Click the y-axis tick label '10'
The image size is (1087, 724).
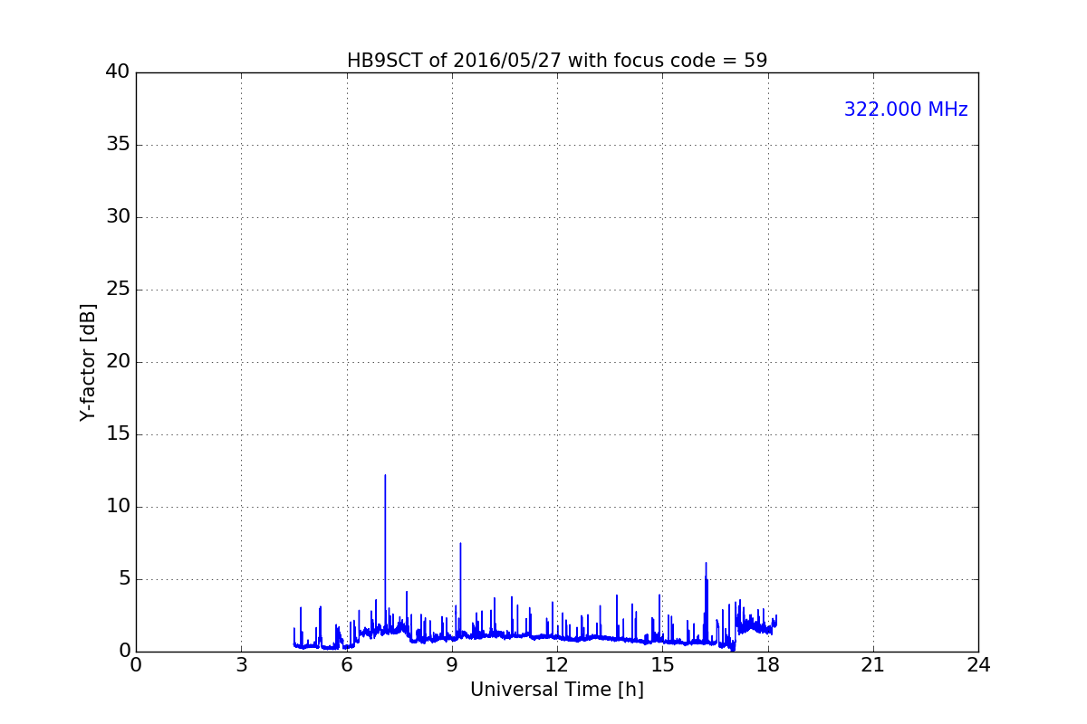pyautogui.click(x=118, y=507)
